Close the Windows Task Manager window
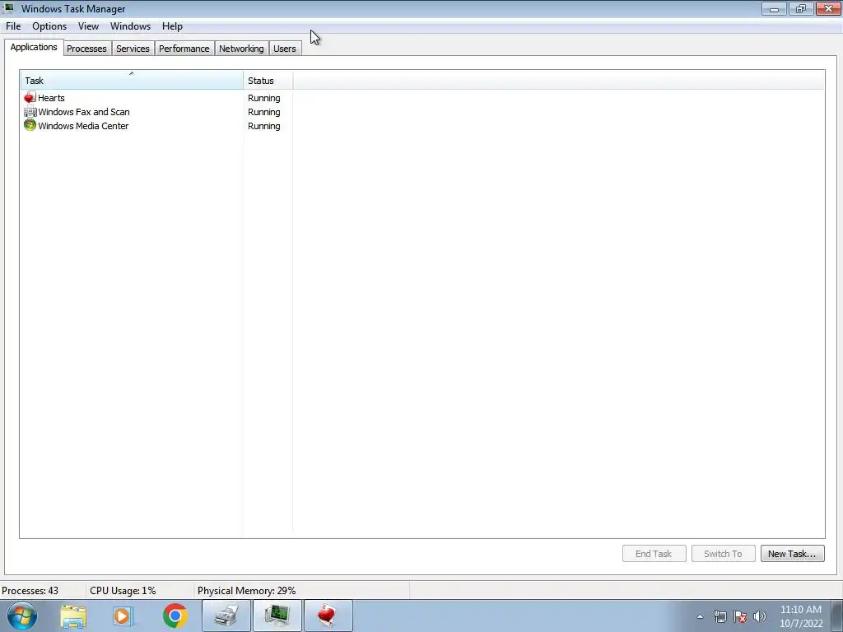 pos(828,8)
